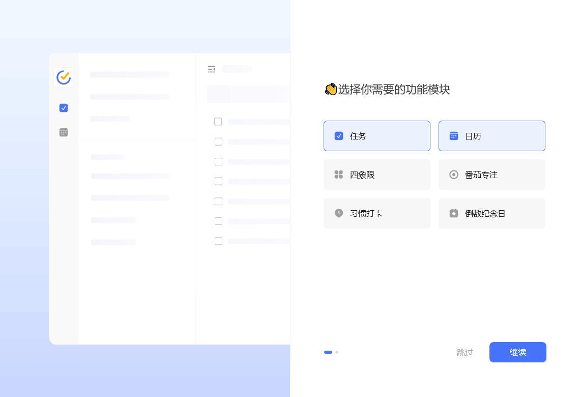
Task: Tick the last checkbox in preview task list
Action: point(219,241)
